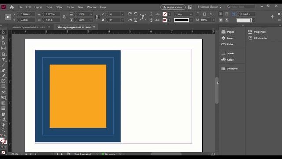This screenshot has width=282, height=159.
Task: Select the Rectangle Frame tool
Action: point(3,81)
